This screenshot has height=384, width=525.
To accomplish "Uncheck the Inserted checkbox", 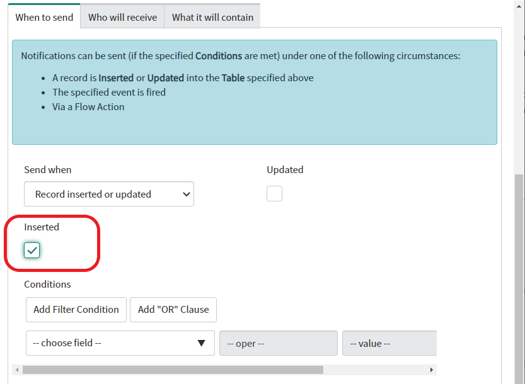I will (x=32, y=251).
